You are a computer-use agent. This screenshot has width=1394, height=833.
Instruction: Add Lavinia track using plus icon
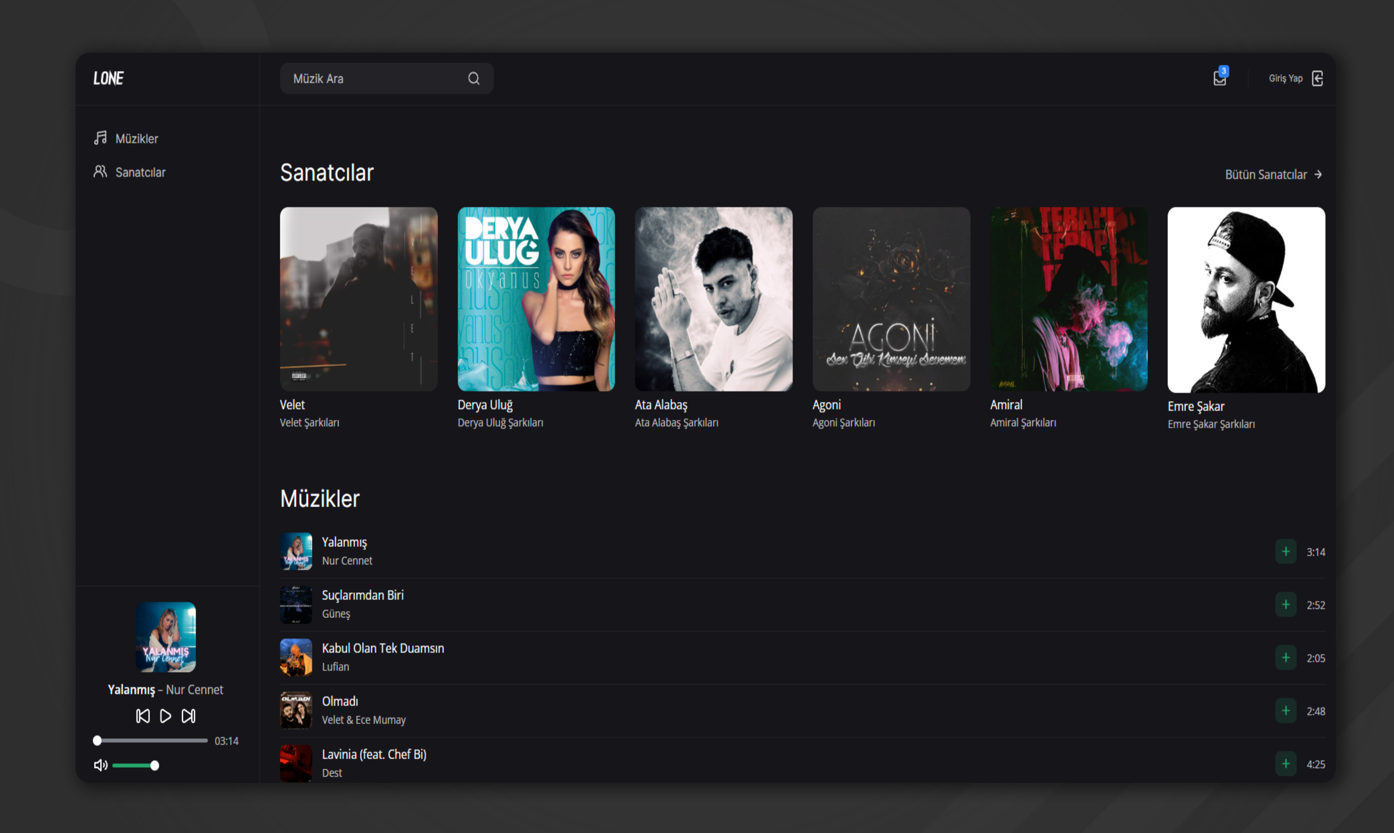(1285, 763)
